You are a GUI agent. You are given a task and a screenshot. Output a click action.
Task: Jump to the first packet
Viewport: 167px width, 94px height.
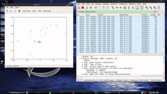[x=129, y=8]
